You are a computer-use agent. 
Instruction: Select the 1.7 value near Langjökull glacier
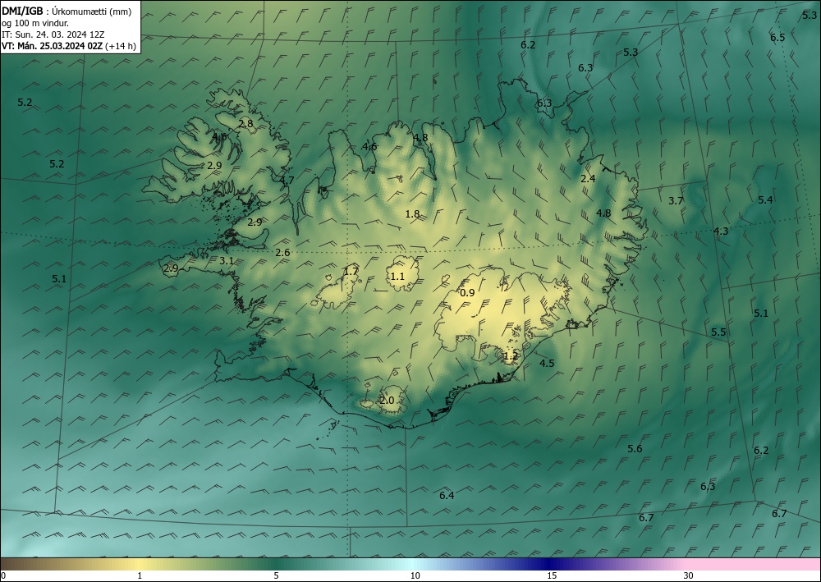[x=351, y=271]
